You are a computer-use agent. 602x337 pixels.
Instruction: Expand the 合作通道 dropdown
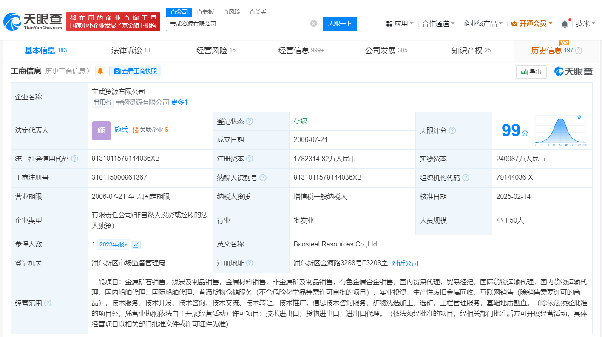point(438,24)
